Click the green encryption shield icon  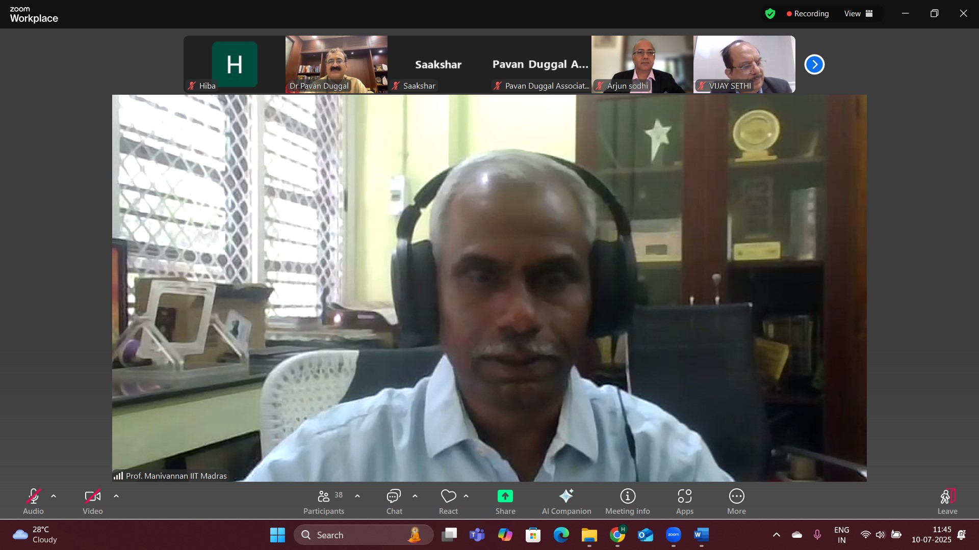[x=770, y=14]
